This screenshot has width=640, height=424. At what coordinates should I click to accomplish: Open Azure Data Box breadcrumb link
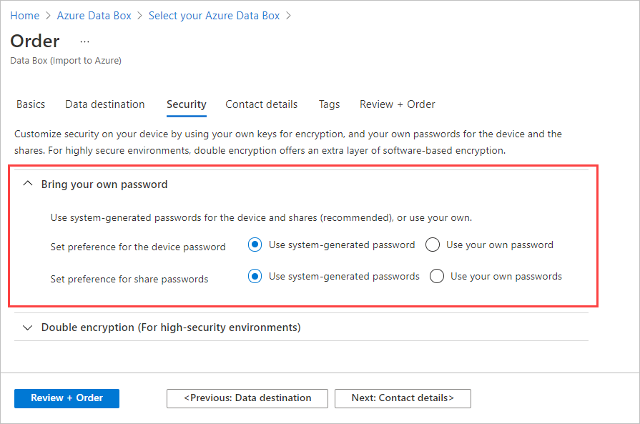point(94,15)
